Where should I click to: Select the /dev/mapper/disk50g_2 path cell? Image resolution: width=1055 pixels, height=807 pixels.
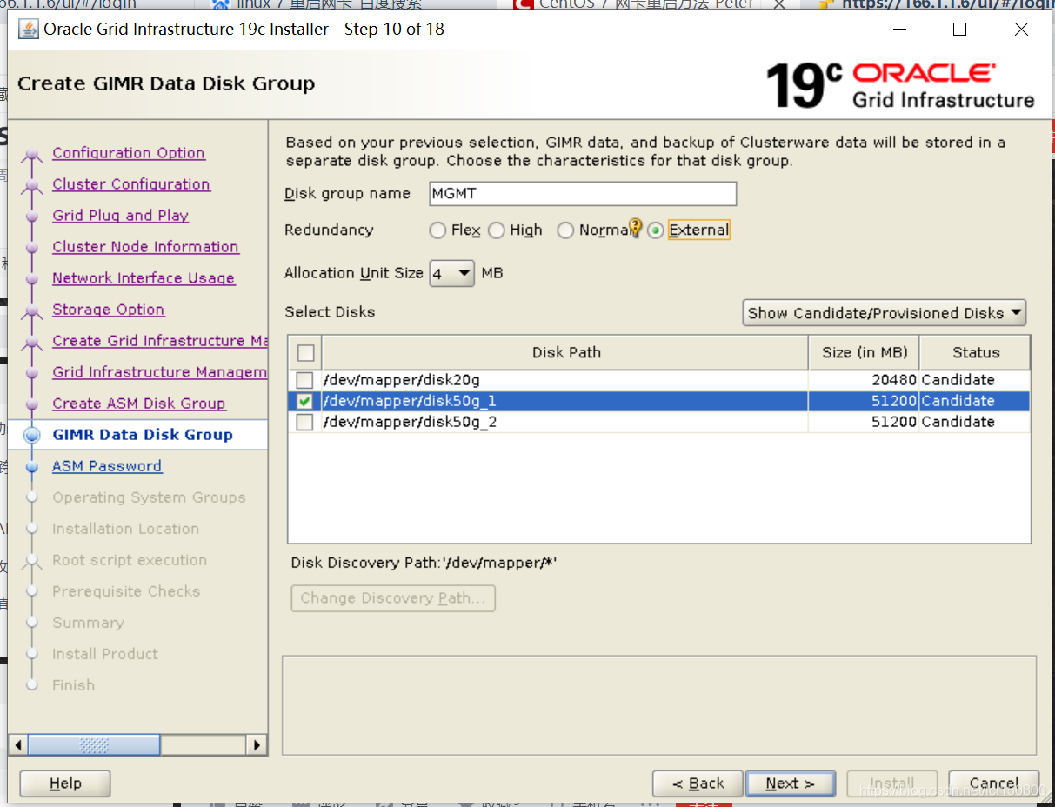564,422
